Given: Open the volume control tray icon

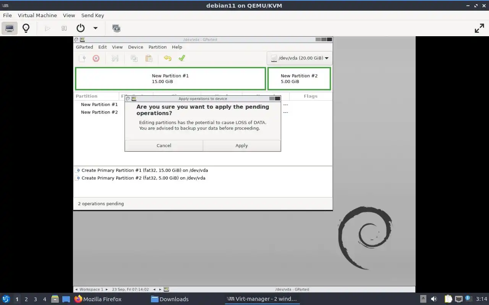Looking at the screenshot, I should [434, 299].
